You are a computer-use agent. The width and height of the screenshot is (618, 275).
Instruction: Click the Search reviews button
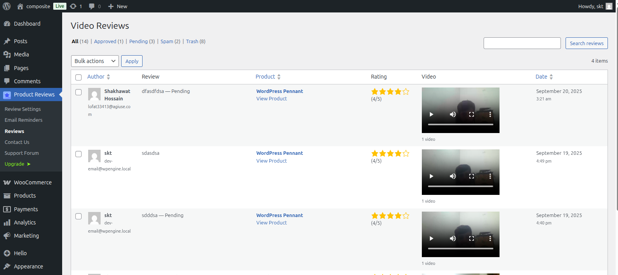(x=587, y=43)
